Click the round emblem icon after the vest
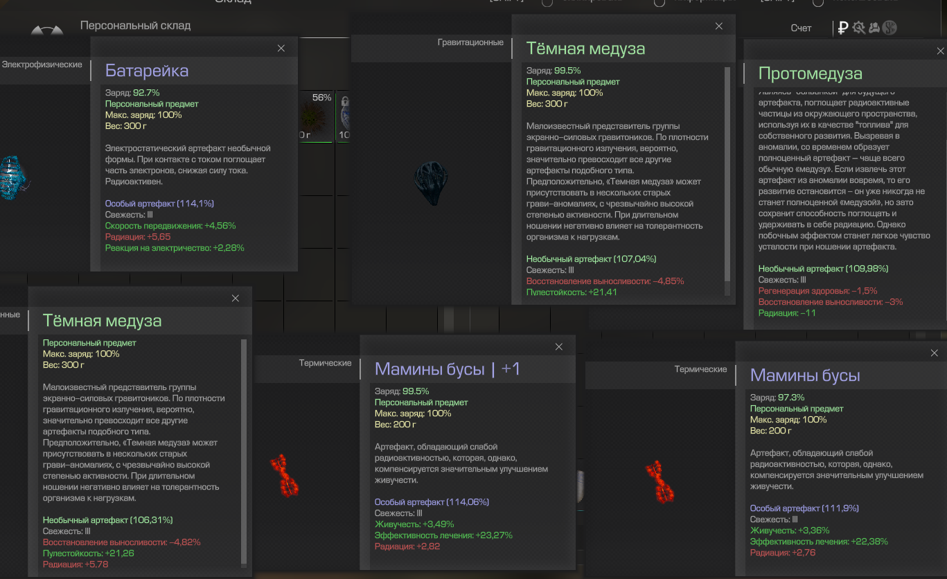Screen dimensions: 947x579 [891, 28]
